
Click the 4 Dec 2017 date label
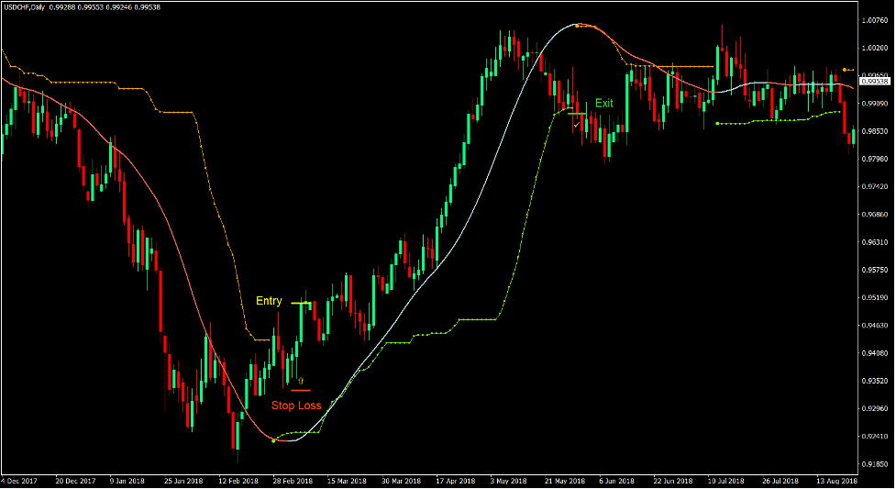point(18,481)
